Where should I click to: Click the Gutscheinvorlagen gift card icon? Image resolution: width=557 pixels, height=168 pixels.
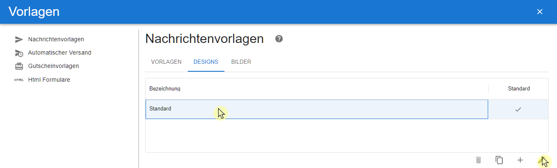pyautogui.click(x=19, y=66)
